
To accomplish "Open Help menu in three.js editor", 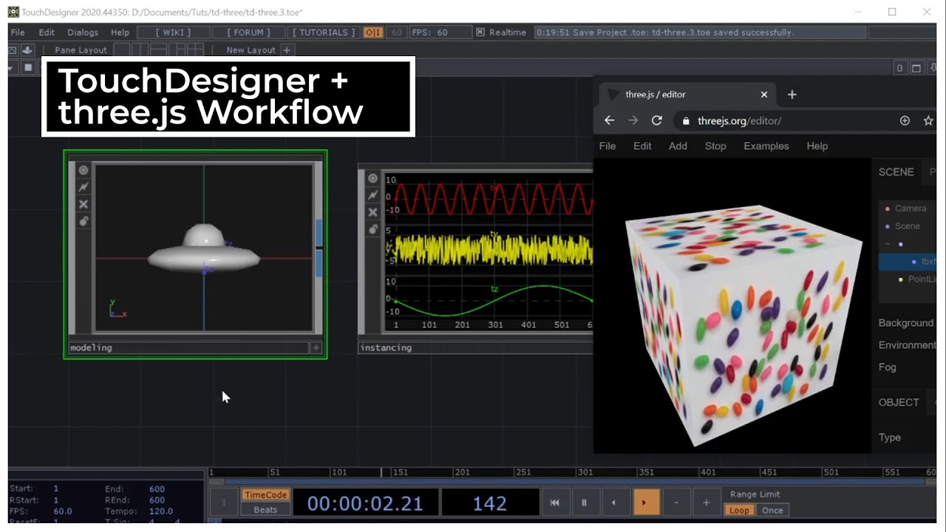I will [x=817, y=146].
